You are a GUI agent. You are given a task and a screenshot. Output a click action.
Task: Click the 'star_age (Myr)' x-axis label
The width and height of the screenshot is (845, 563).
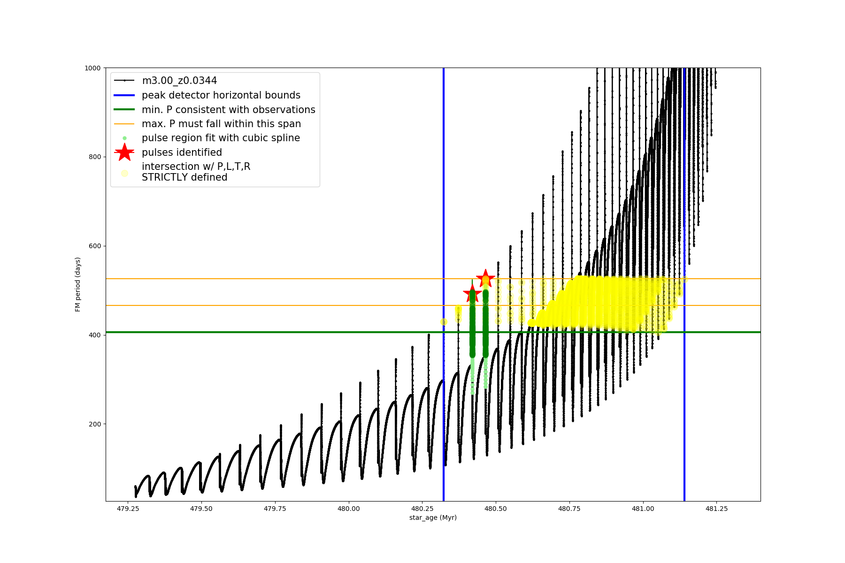click(x=433, y=517)
